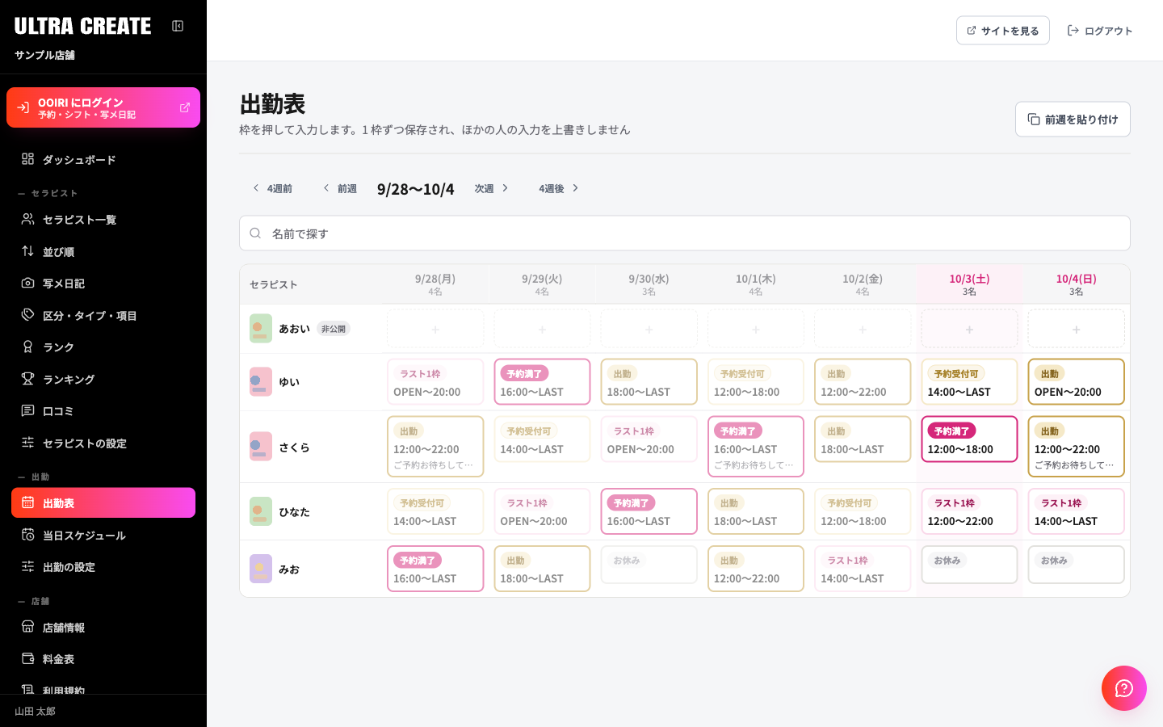Screen dimensions: 1163x727
Task: Open 口コミ reviews page
Action: click(103, 411)
